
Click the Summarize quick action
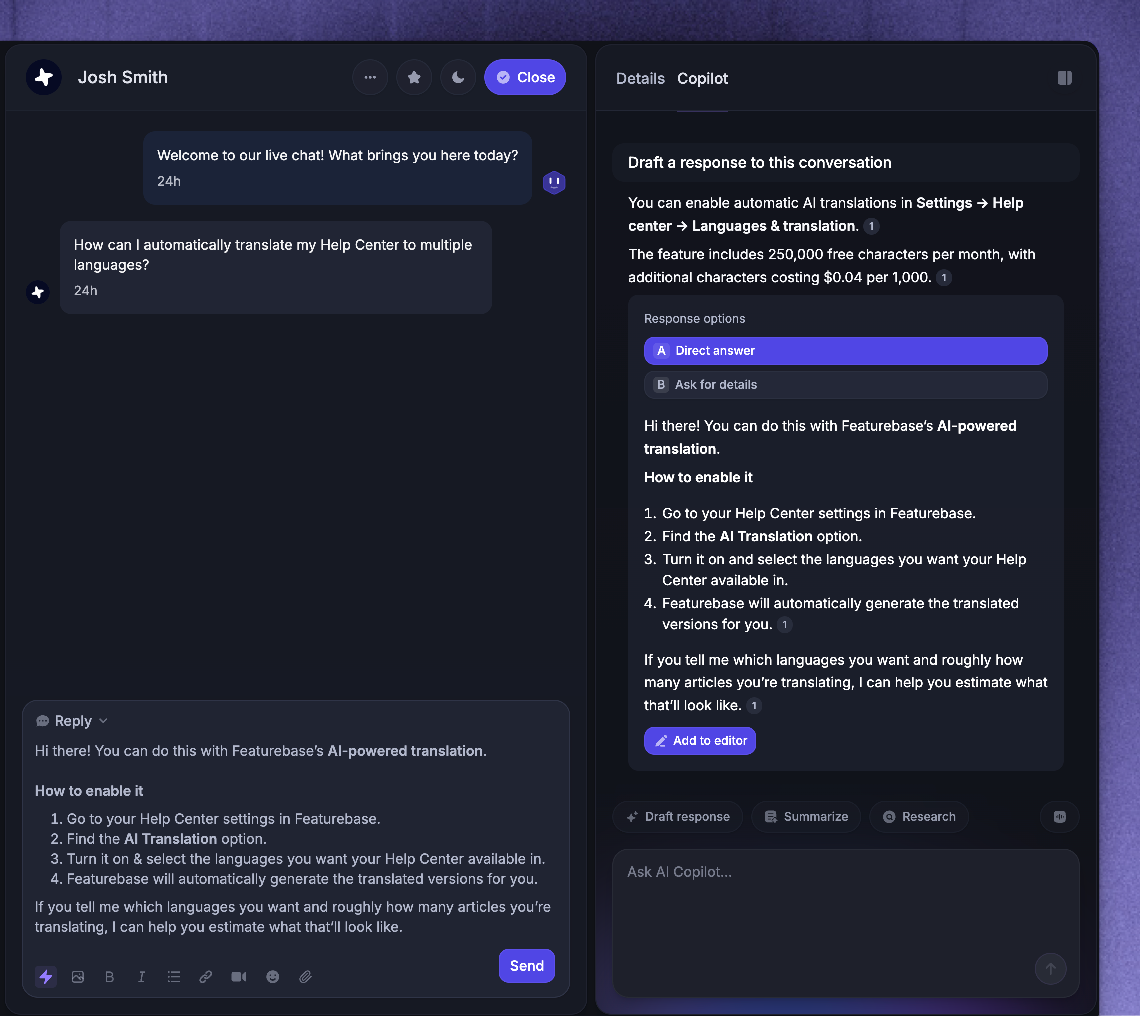pyautogui.click(x=806, y=817)
